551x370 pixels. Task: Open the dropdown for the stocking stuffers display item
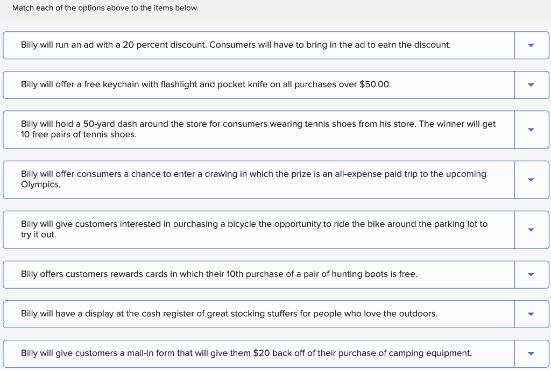[532, 314]
